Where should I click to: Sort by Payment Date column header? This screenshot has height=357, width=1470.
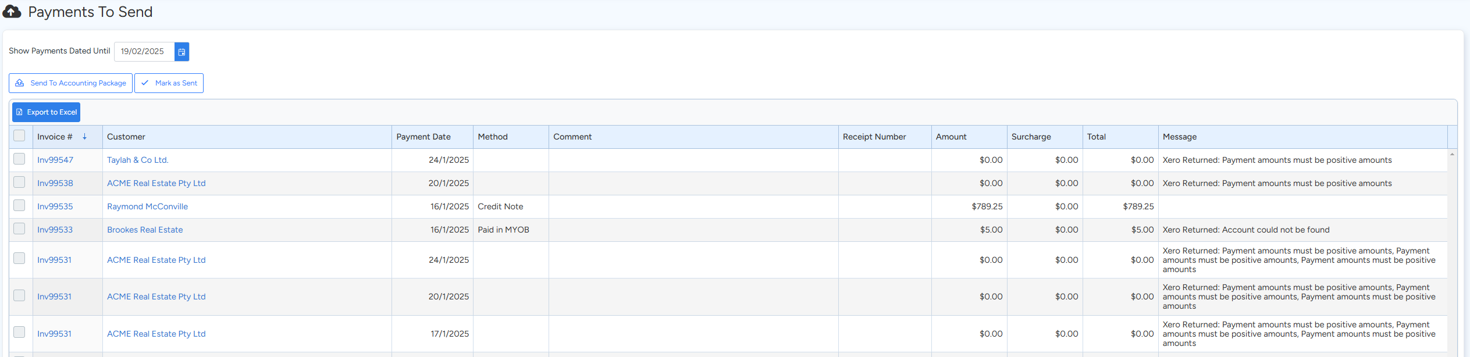tap(423, 137)
